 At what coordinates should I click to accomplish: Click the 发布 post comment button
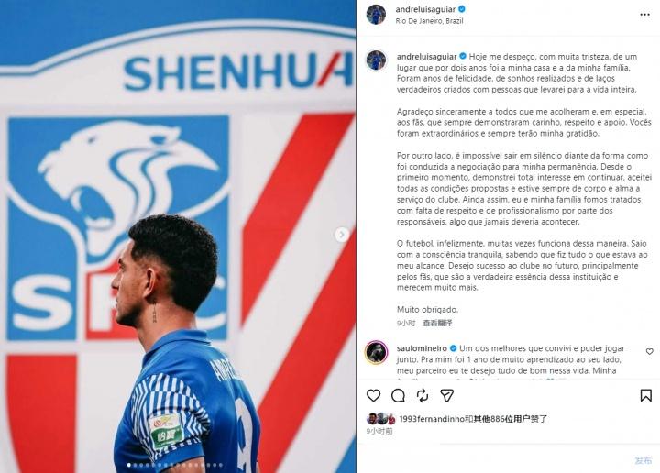[643, 460]
